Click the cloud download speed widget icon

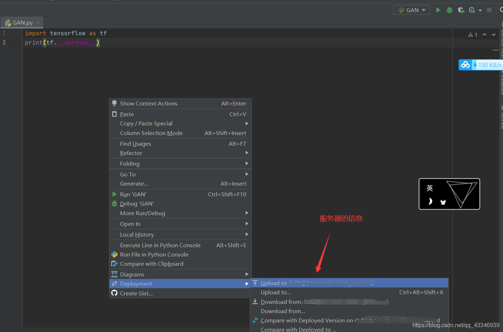pos(465,65)
